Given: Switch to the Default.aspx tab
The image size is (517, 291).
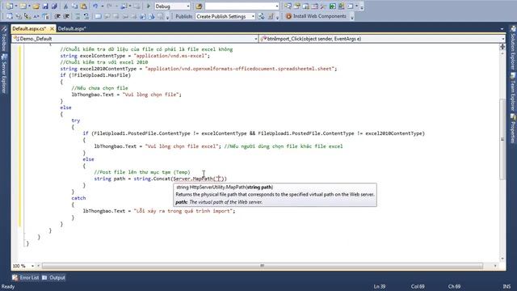Looking at the screenshot, I should 72,29.
